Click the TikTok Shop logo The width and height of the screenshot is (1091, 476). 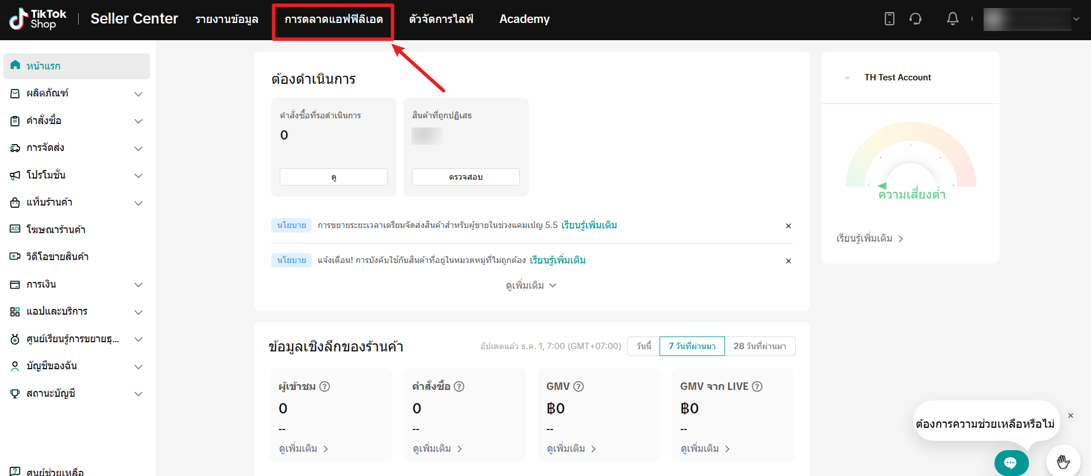[38, 19]
